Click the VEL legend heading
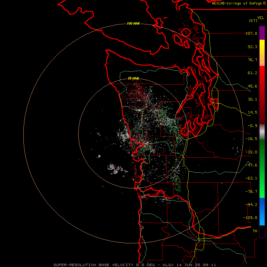Viewport: 267px width, 267px height. pyautogui.click(x=261, y=18)
